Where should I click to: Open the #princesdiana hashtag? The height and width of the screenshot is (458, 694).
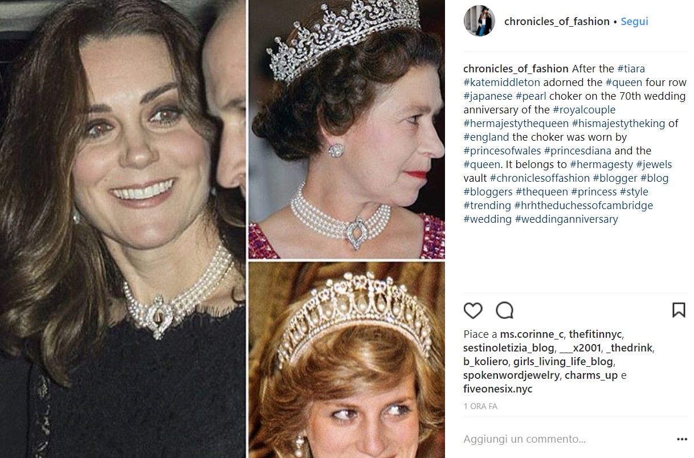(578, 151)
